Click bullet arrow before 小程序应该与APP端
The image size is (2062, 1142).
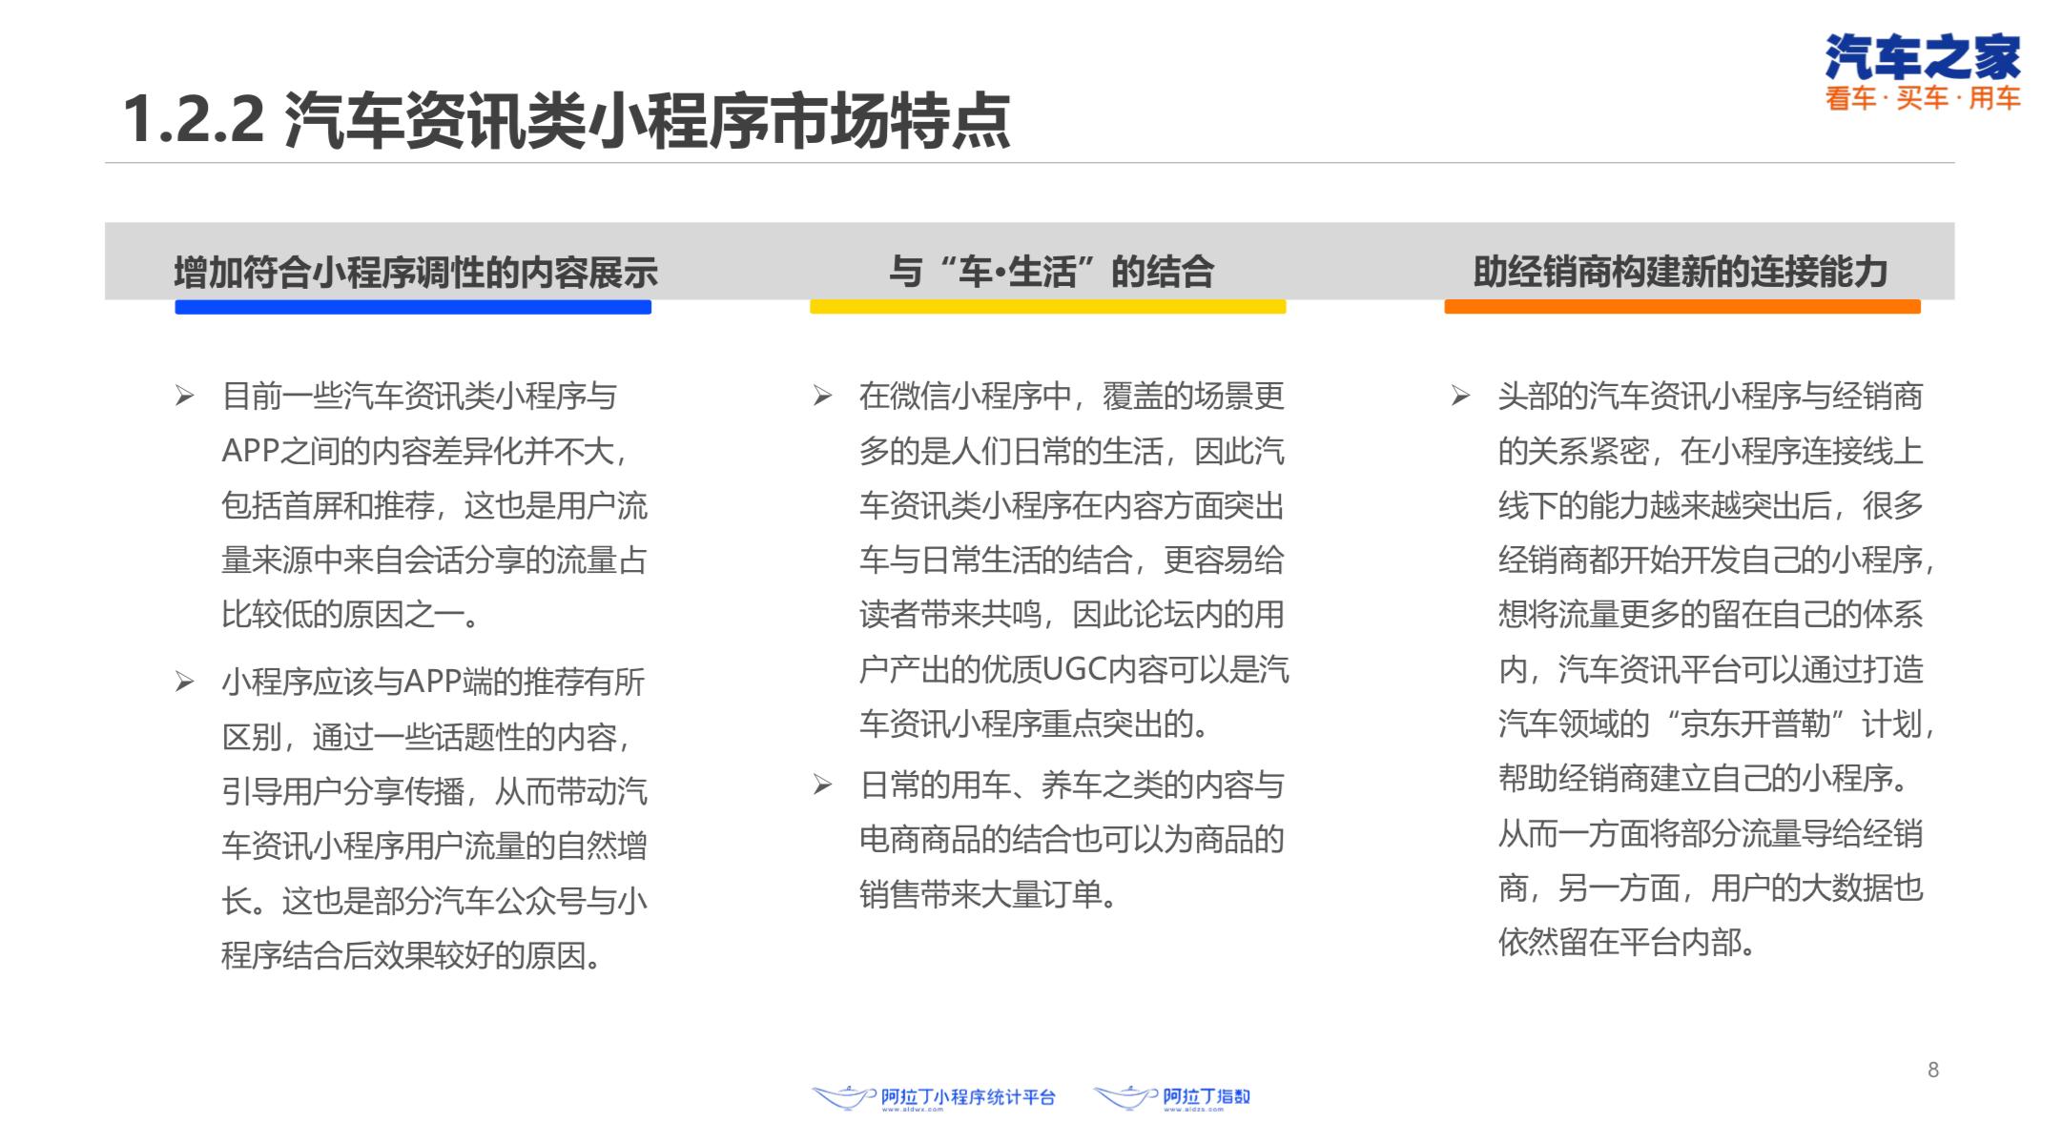(185, 683)
